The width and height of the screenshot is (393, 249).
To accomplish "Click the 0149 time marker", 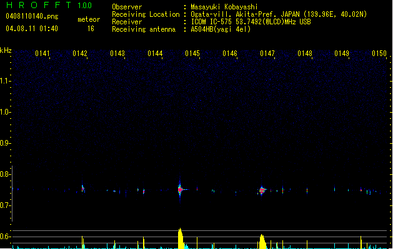I will pyautogui.click(x=342, y=54).
